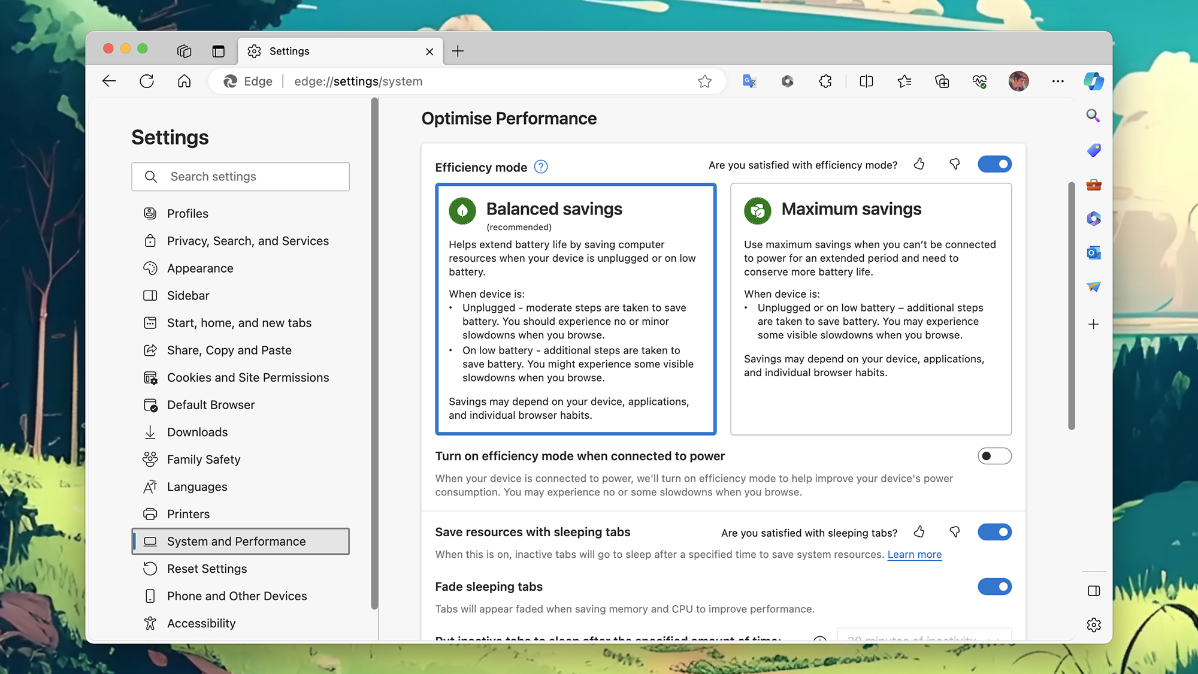This screenshot has width=1198, height=674.
Task: Open Browser Essentials heart icon
Action: pyautogui.click(x=979, y=81)
